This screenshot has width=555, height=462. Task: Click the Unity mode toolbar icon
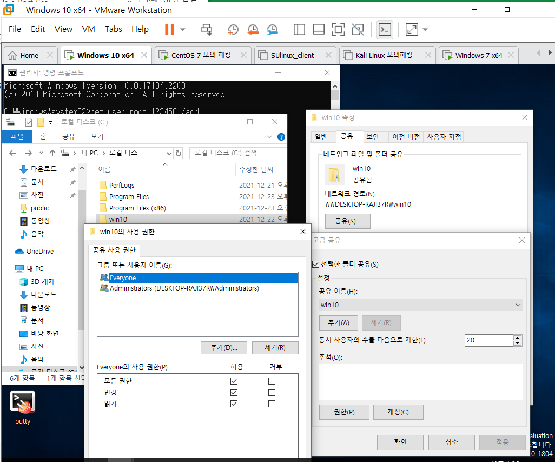click(358, 29)
